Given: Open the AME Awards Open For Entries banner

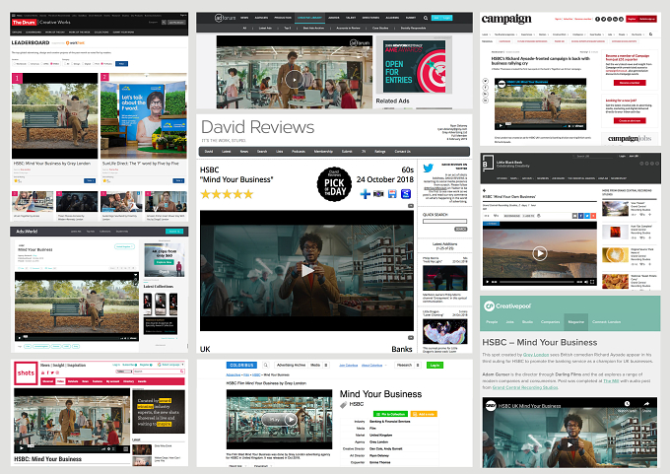Looking at the screenshot, I should [415, 66].
